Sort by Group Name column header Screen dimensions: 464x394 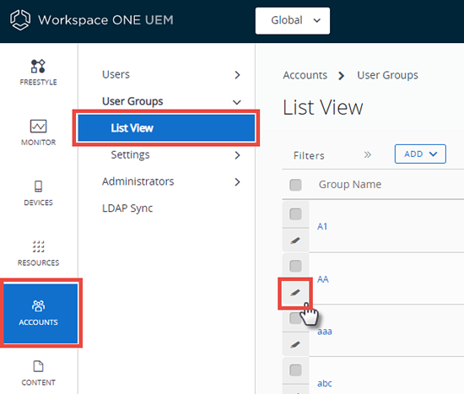pos(350,185)
